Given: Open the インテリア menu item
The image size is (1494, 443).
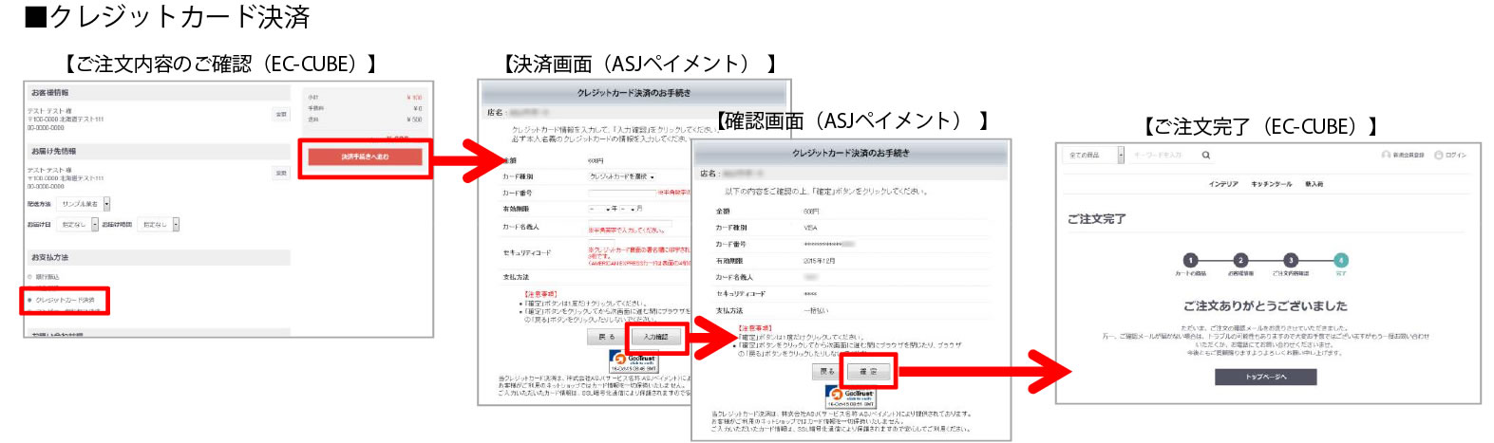Looking at the screenshot, I should click(x=1222, y=184).
